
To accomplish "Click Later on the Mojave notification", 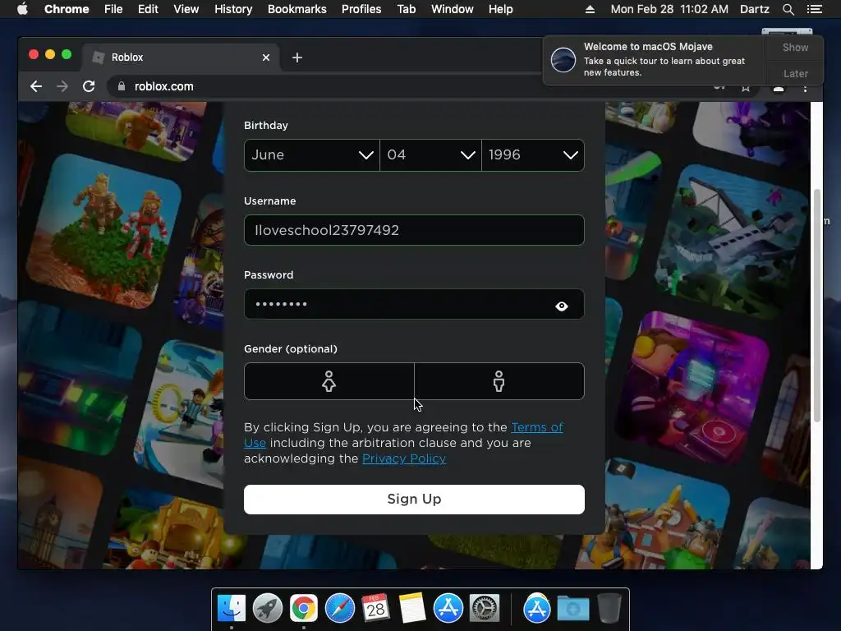I will point(795,73).
